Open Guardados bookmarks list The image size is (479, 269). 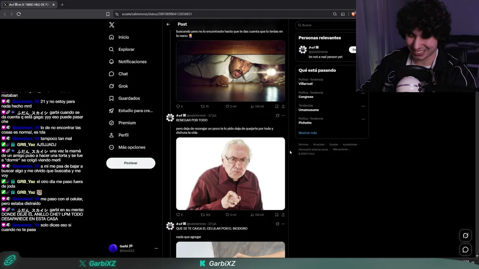(x=124, y=98)
